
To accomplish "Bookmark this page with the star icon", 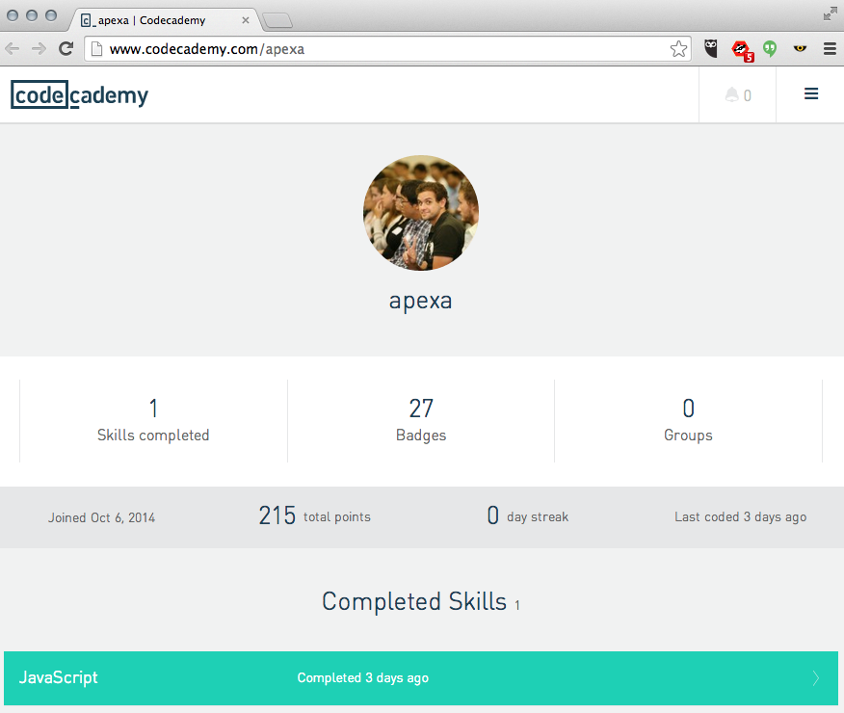I will pyautogui.click(x=678, y=49).
